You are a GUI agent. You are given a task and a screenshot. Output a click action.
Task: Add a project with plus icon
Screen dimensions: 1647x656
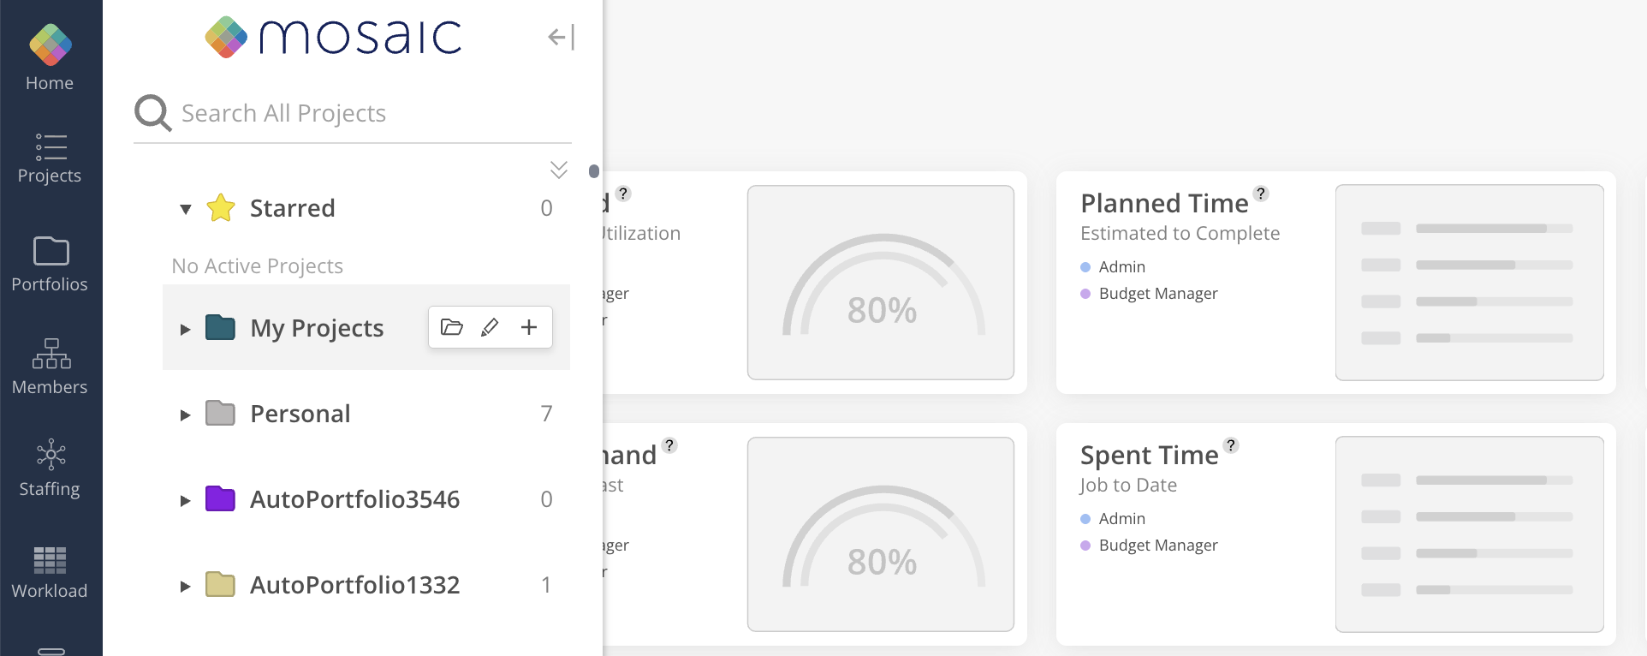click(x=529, y=327)
